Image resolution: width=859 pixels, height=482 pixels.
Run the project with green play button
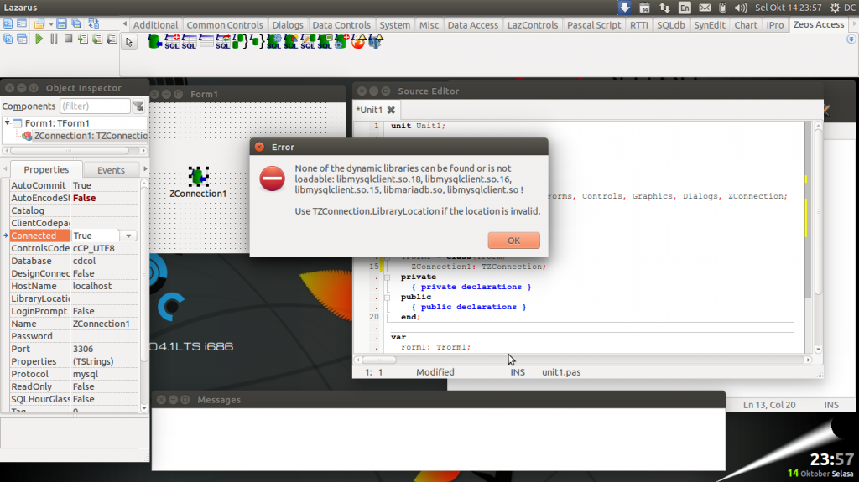pos(39,39)
